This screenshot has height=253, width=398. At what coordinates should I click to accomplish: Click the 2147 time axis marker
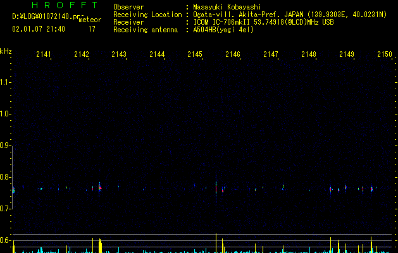tap(271, 54)
